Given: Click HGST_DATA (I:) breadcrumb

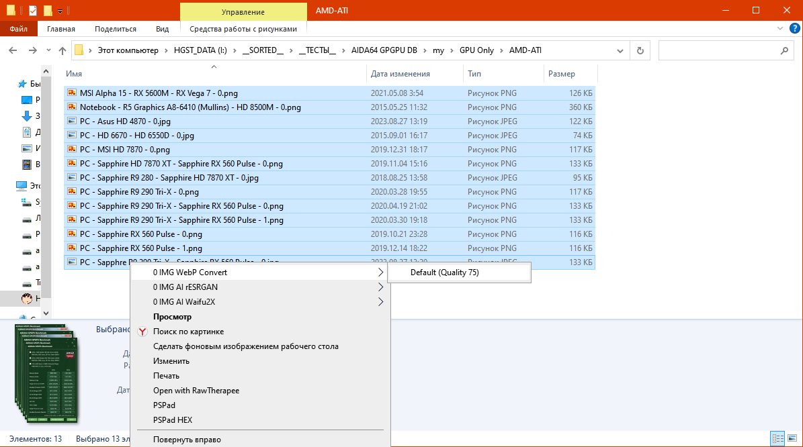Looking at the screenshot, I should (200, 50).
